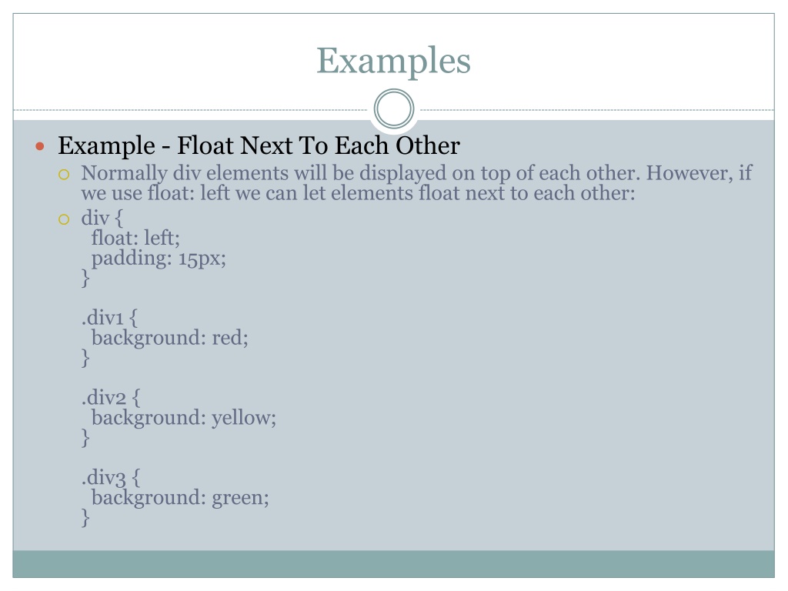Viewport: 788px width, 591px height.
Task: Click the '.div1 {' selector
Action: pos(109,318)
